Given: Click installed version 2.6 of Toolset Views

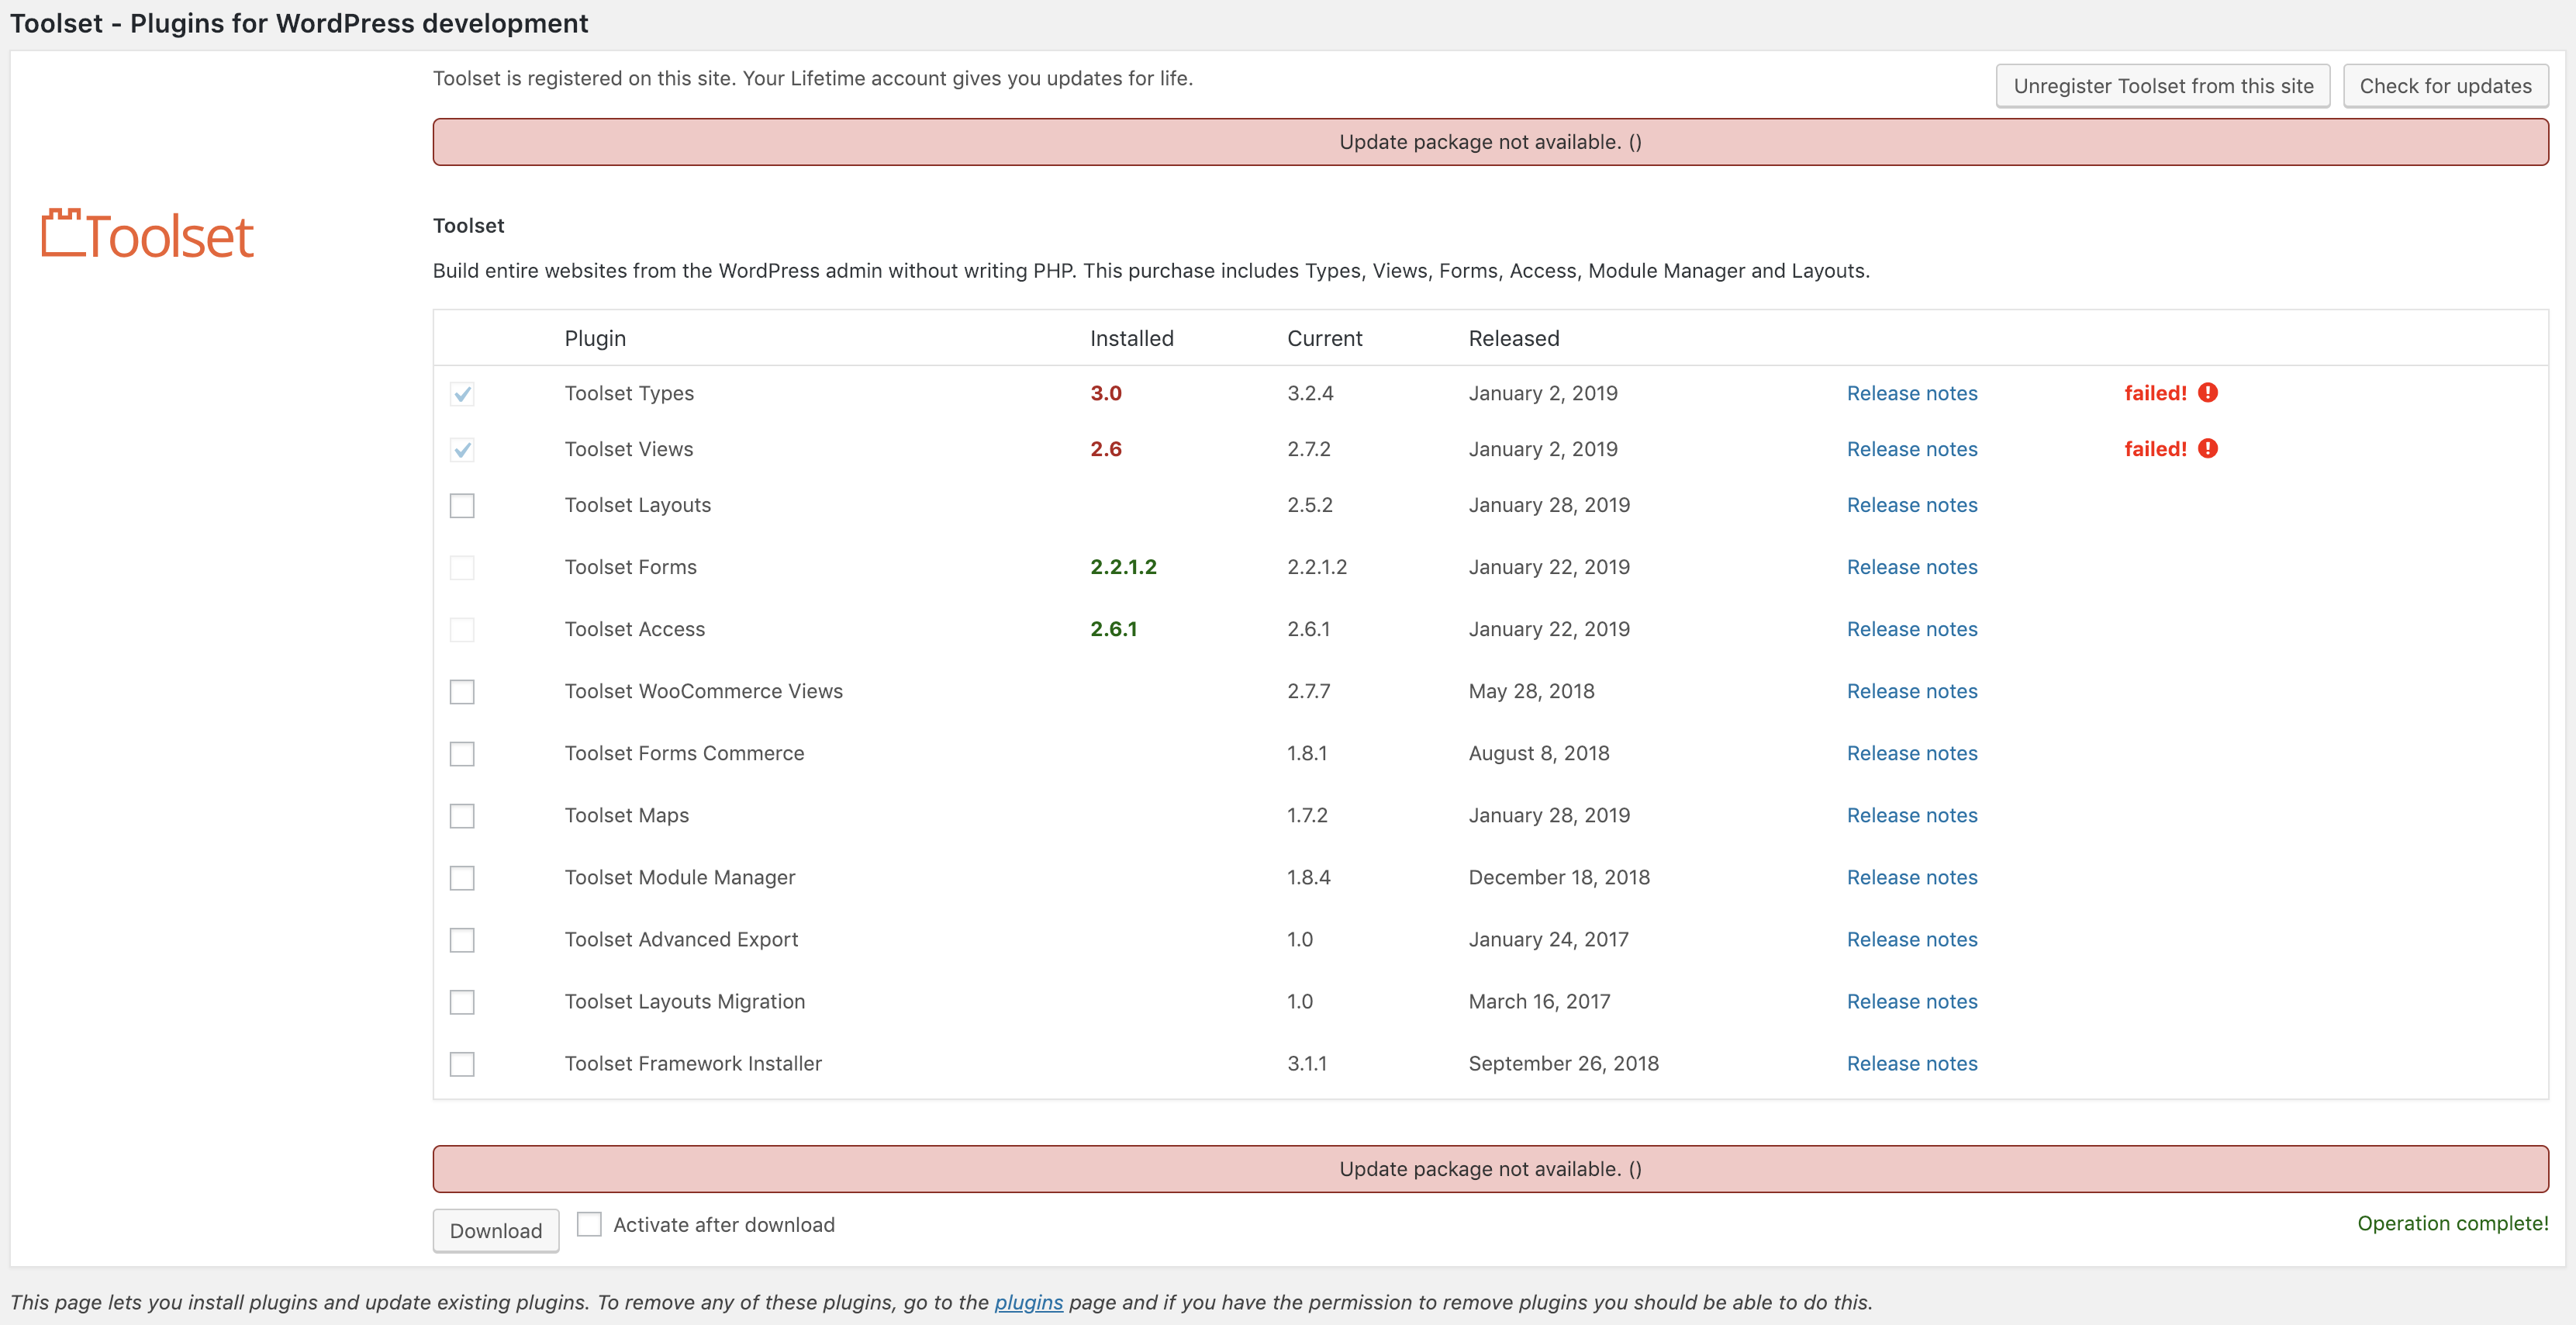Looking at the screenshot, I should pos(1106,449).
